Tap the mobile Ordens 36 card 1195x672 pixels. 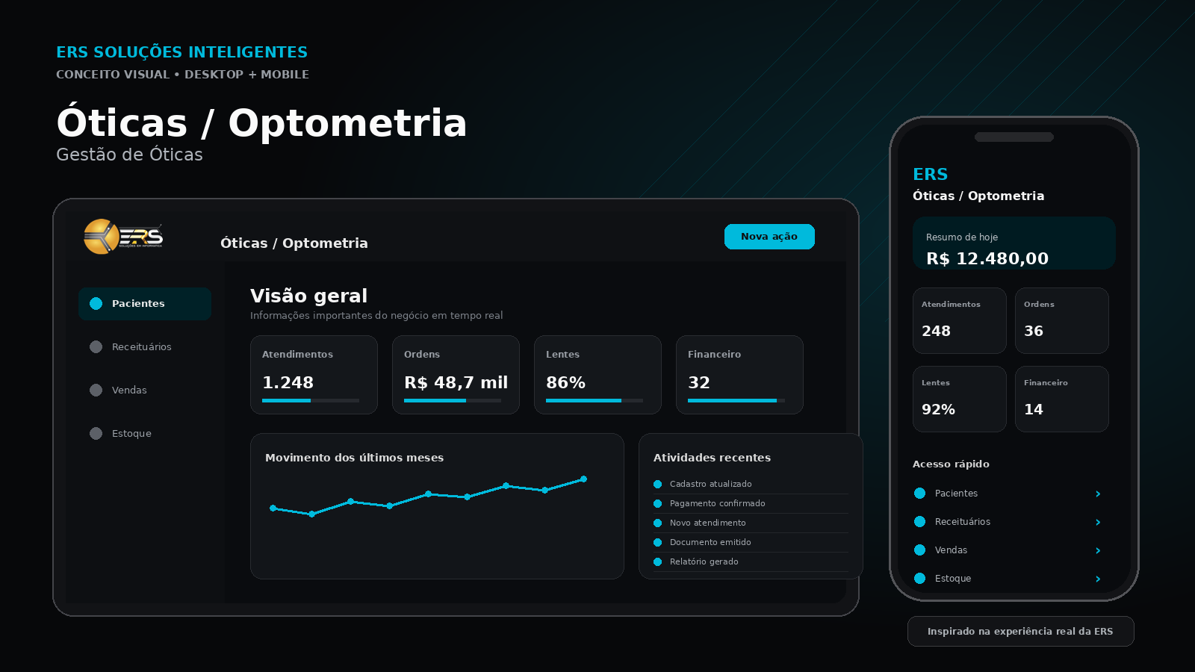coord(1062,321)
